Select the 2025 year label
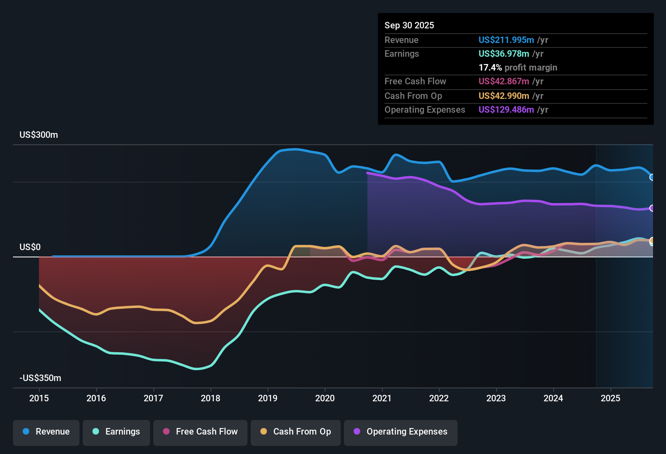 tap(611, 398)
